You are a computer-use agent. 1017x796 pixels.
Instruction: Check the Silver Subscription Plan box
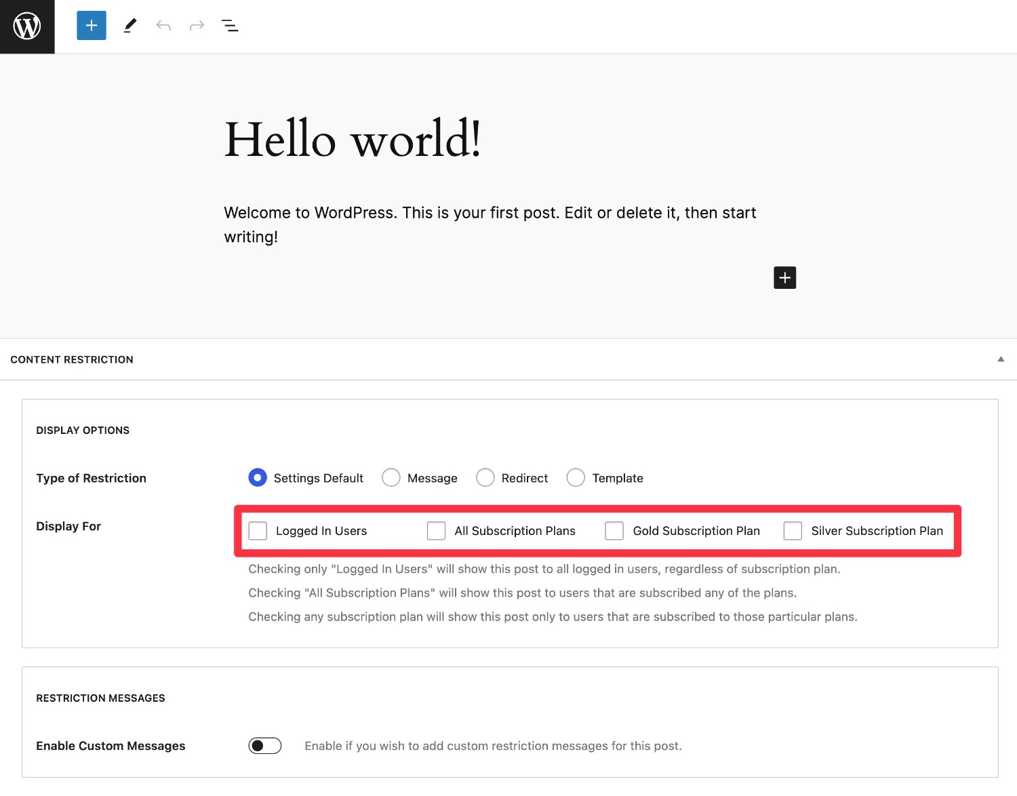793,531
